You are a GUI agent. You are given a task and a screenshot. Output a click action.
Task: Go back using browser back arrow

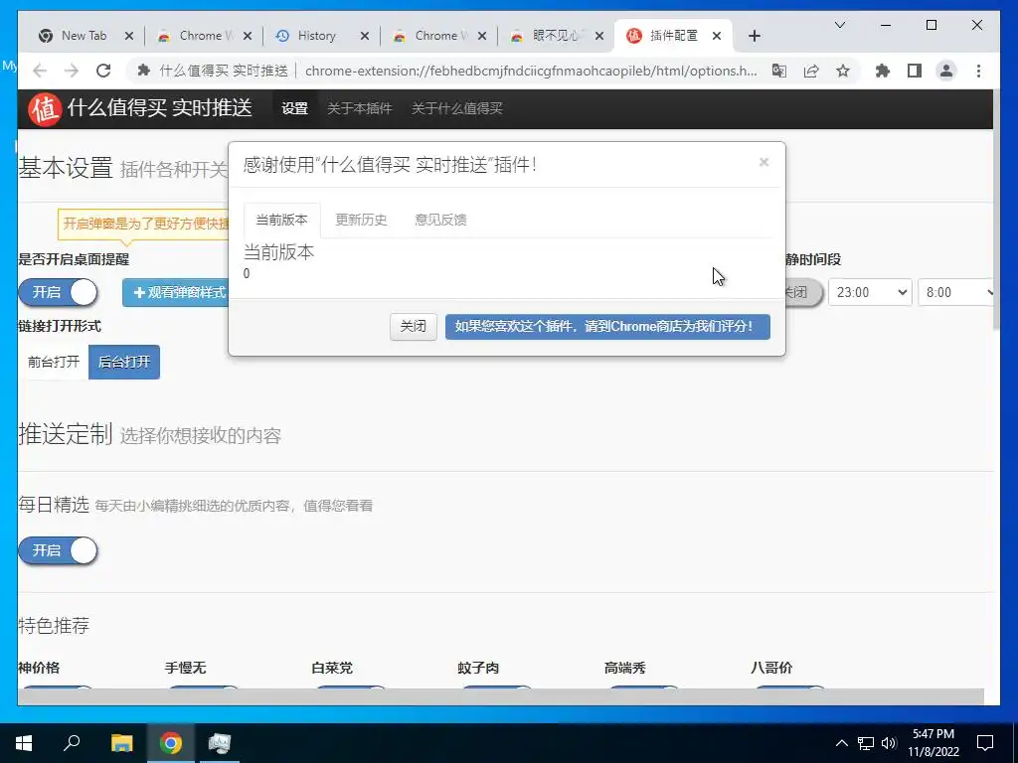coord(40,71)
